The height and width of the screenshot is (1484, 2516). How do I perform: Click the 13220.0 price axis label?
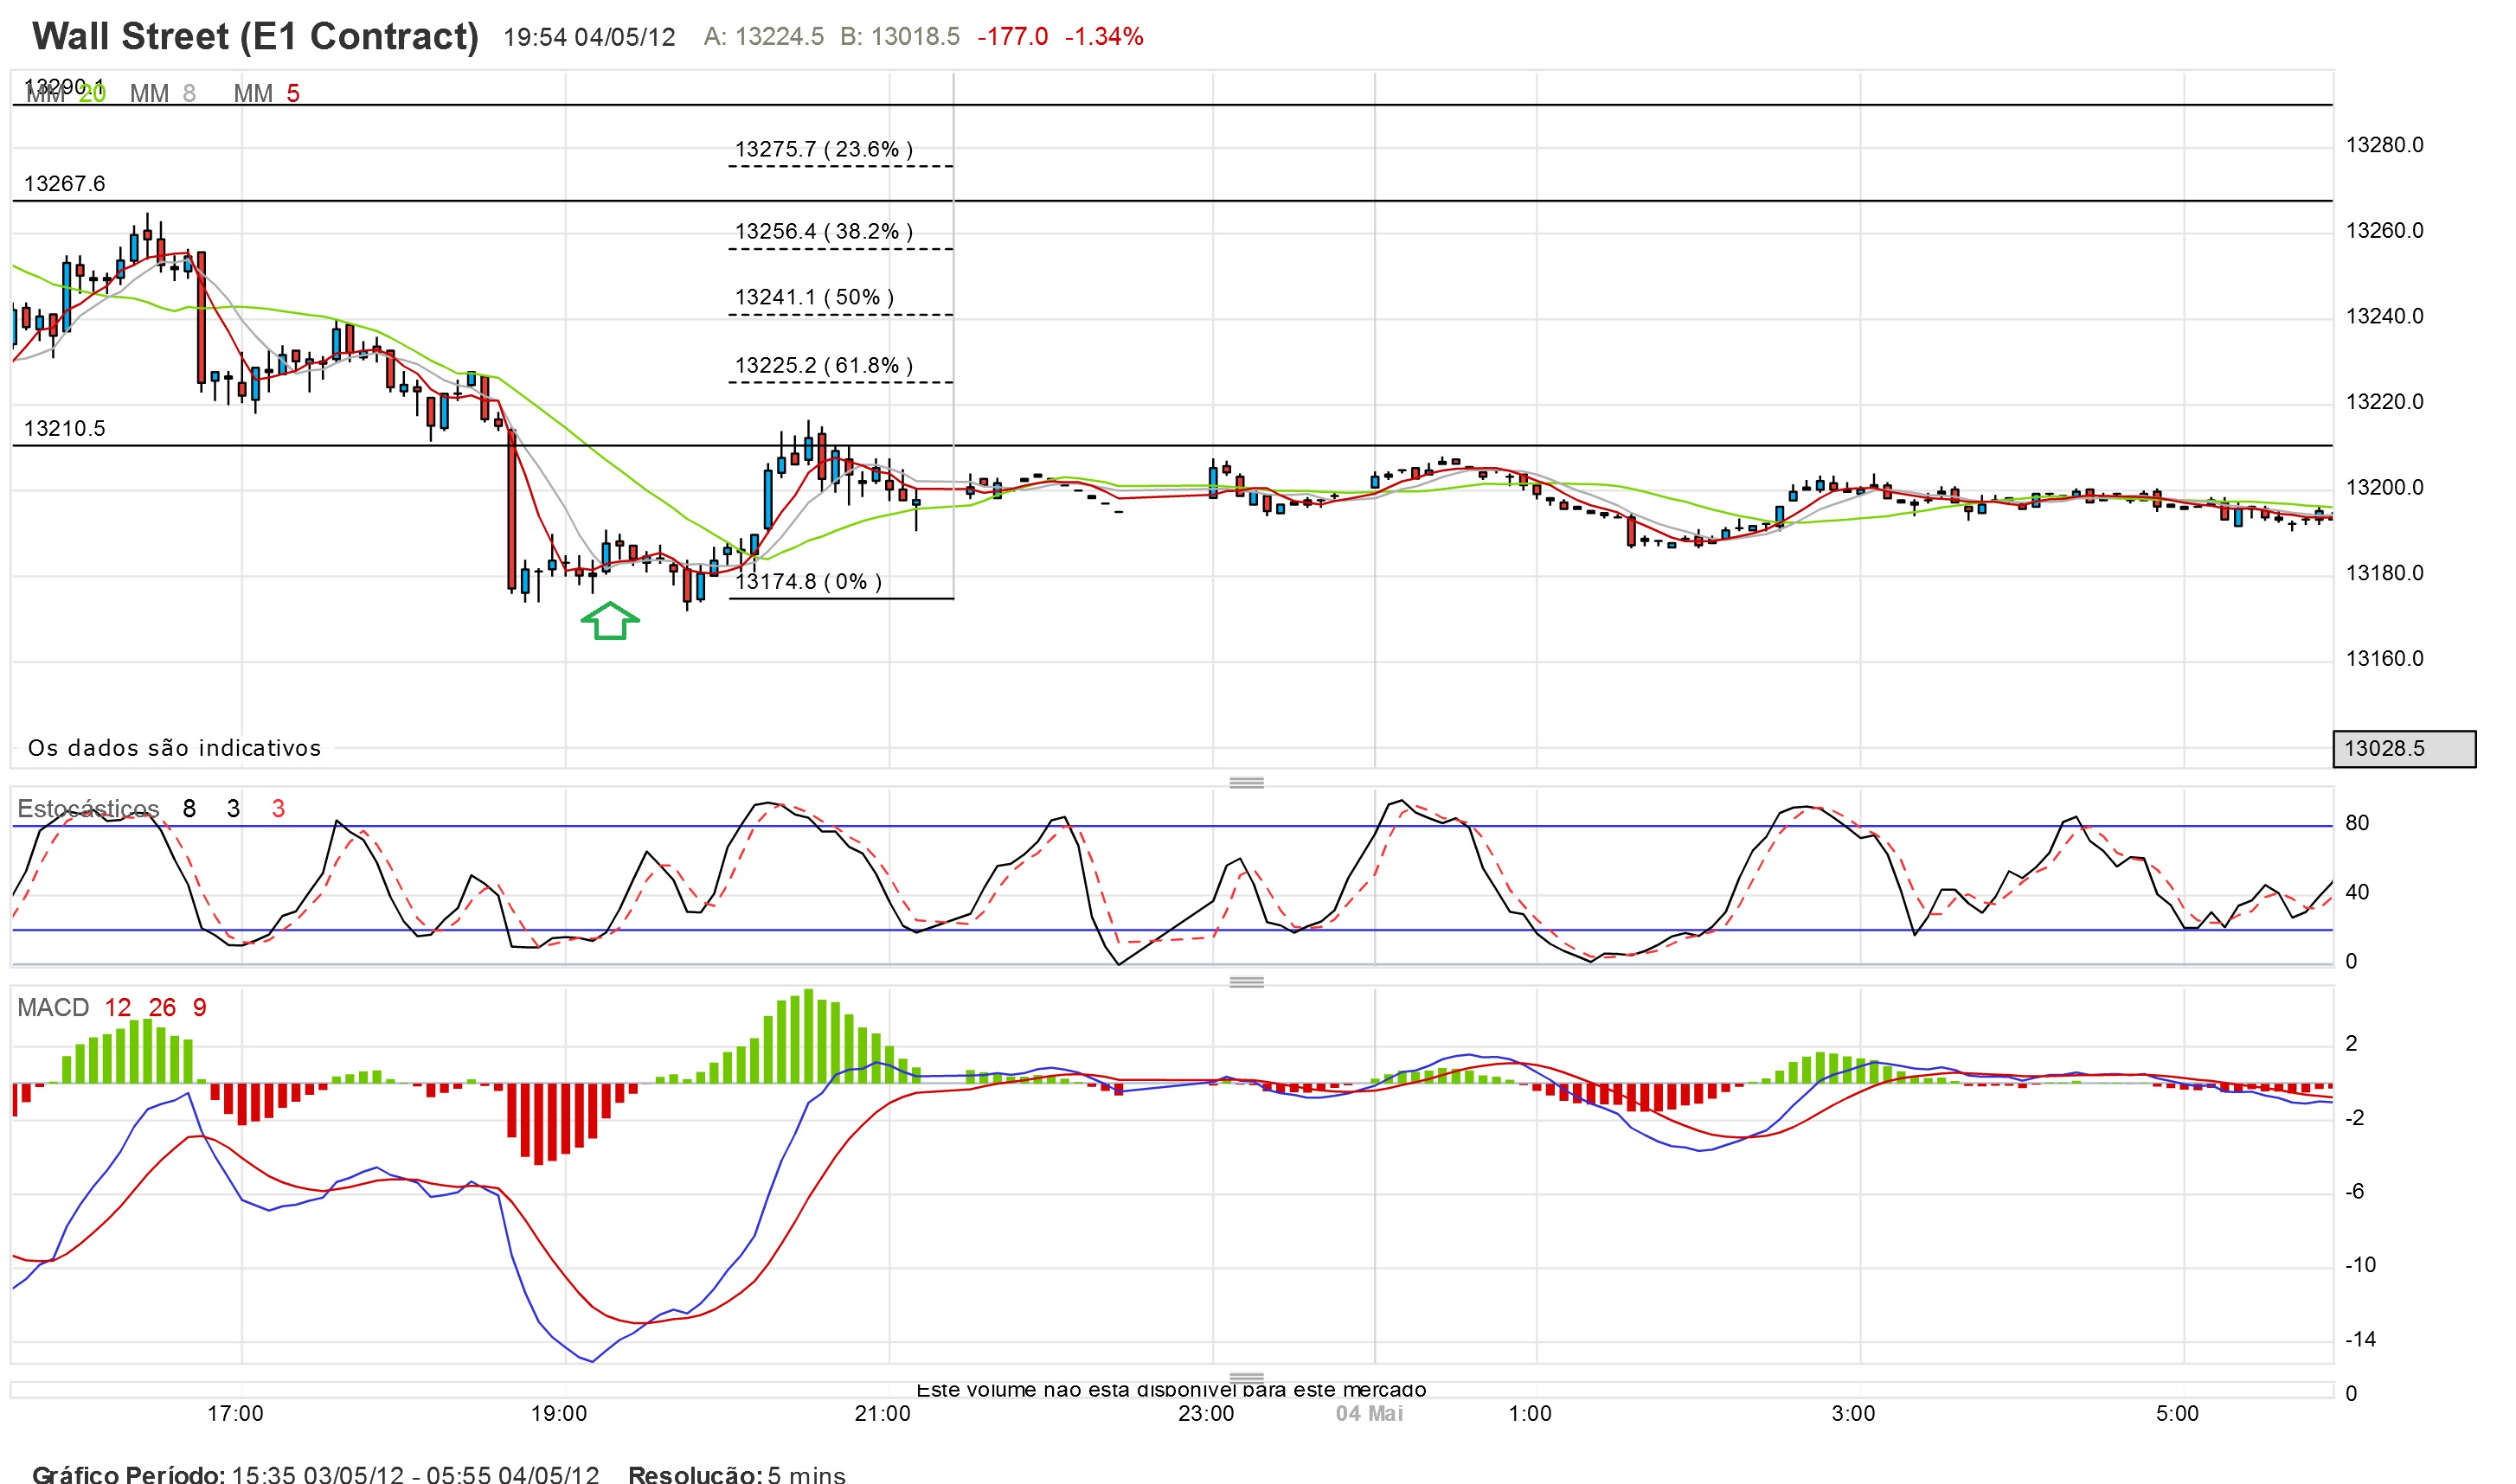click(x=2385, y=402)
